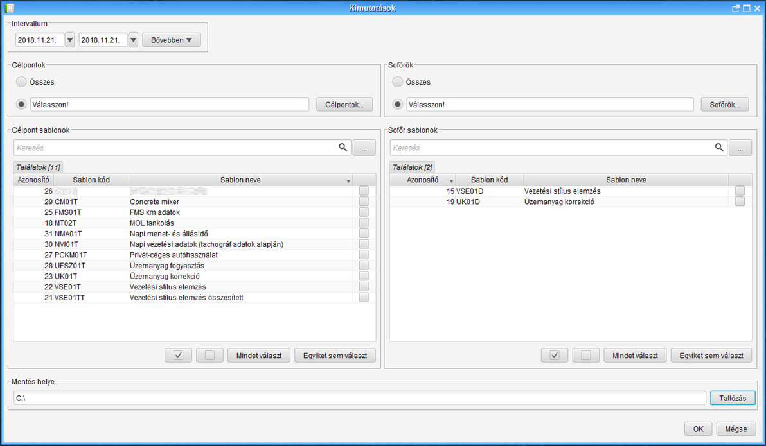Open the end date dropdown arrow
Image resolution: width=766 pixels, height=446 pixels.
pos(133,40)
